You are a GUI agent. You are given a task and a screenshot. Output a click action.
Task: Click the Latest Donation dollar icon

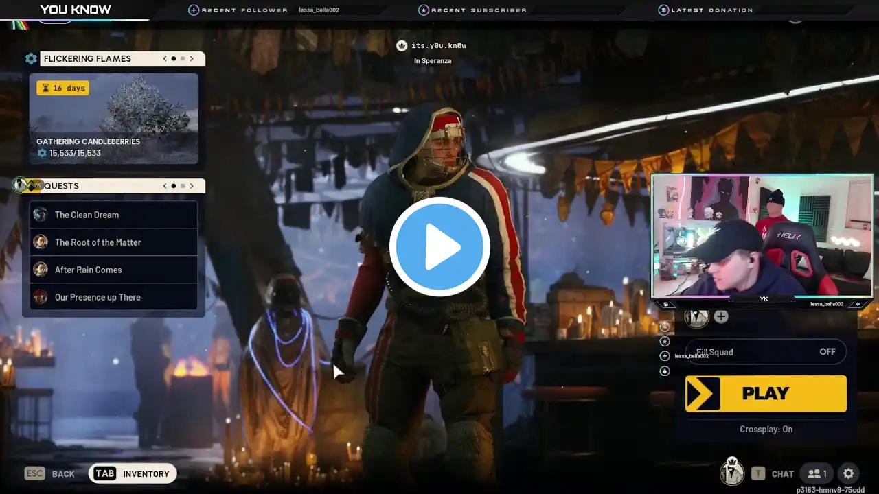click(x=663, y=10)
